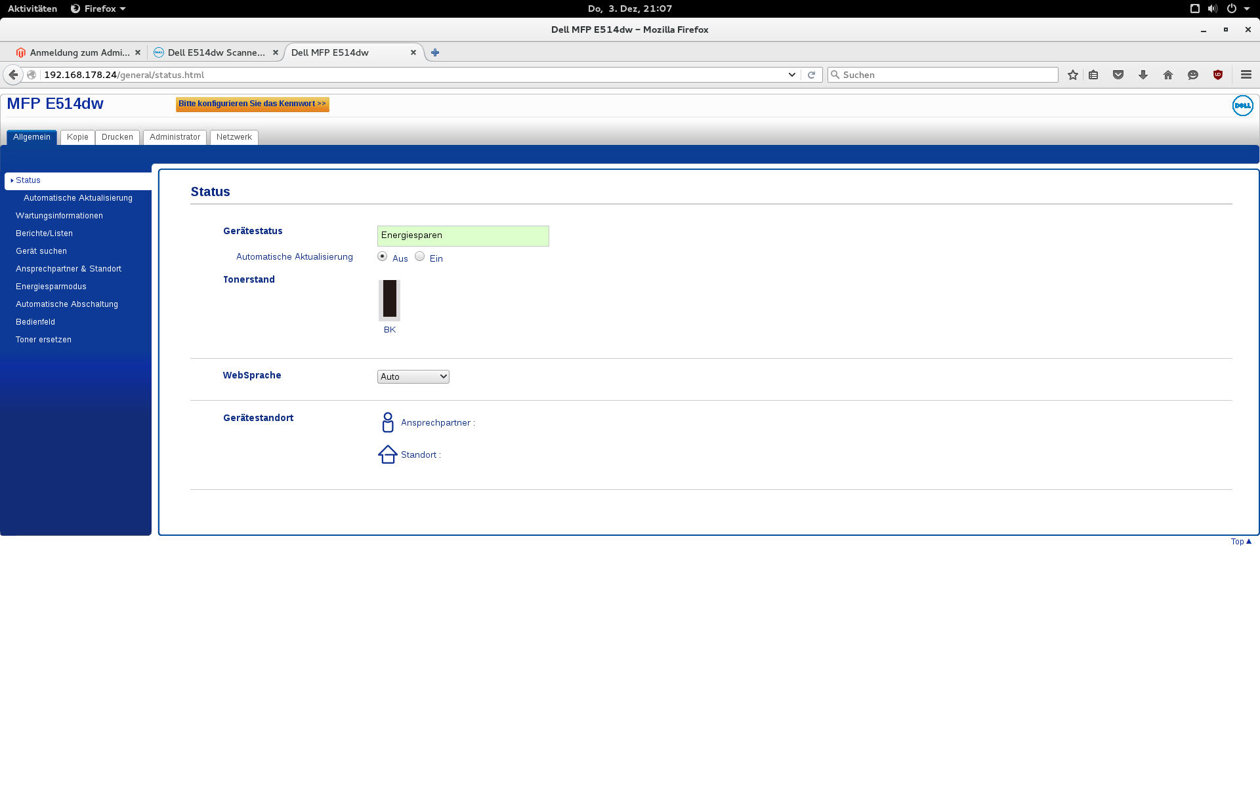
Task: Select the Aus radio button
Action: coord(382,256)
